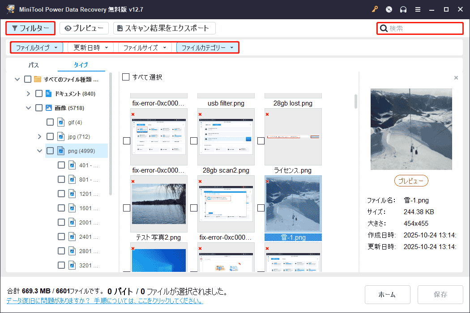
Task: Click the headphones support icon
Action: coord(402,9)
